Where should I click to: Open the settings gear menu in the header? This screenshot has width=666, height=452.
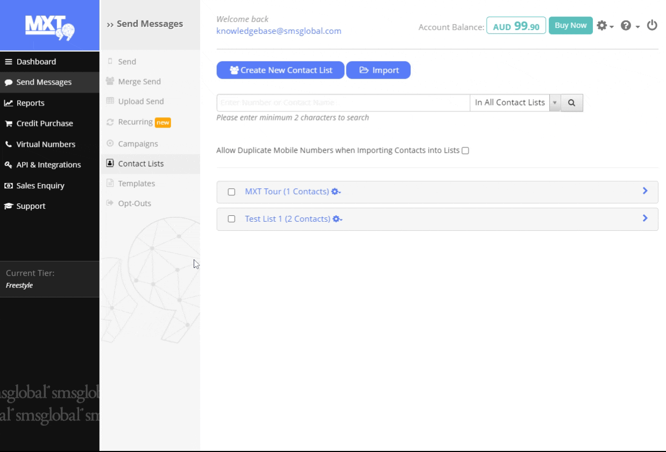click(x=605, y=26)
